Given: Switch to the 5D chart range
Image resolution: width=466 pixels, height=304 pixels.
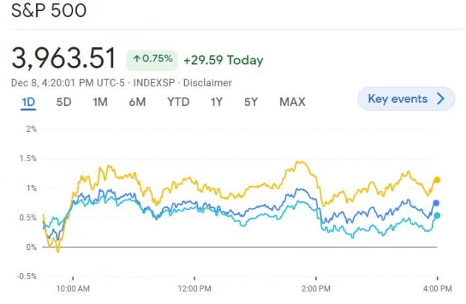Looking at the screenshot, I should click(64, 102).
